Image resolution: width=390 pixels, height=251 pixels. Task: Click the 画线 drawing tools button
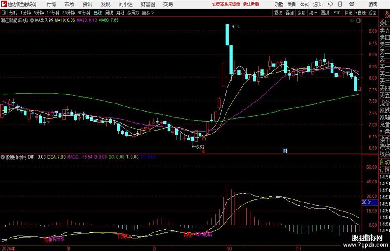tap(325, 13)
